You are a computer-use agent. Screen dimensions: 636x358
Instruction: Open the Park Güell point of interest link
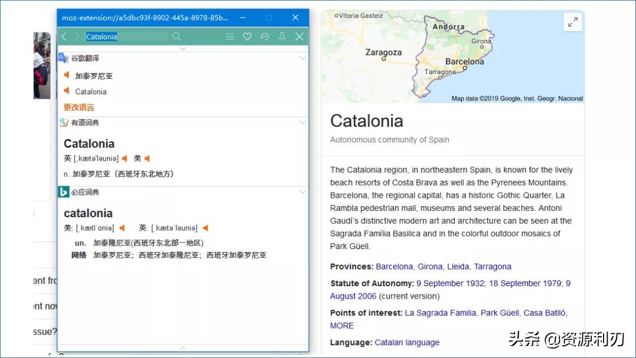click(x=500, y=313)
